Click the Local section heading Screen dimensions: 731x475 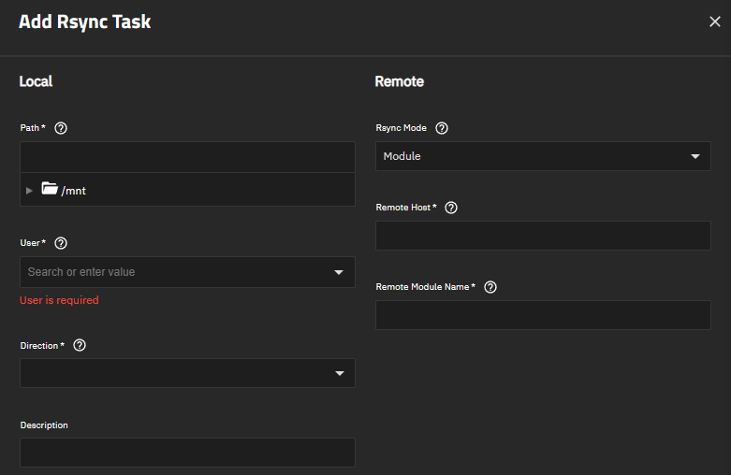point(36,81)
